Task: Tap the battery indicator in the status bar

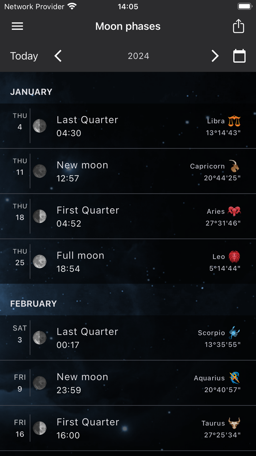Action: click(x=244, y=6)
